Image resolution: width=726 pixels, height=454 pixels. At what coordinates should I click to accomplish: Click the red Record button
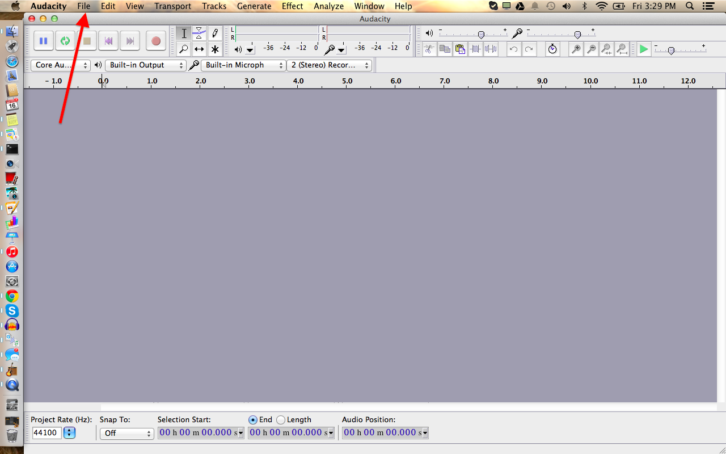point(156,41)
